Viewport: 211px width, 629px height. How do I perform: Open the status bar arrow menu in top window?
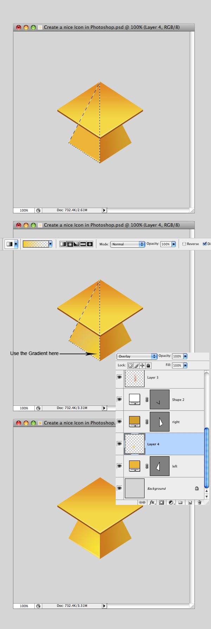tap(104, 210)
